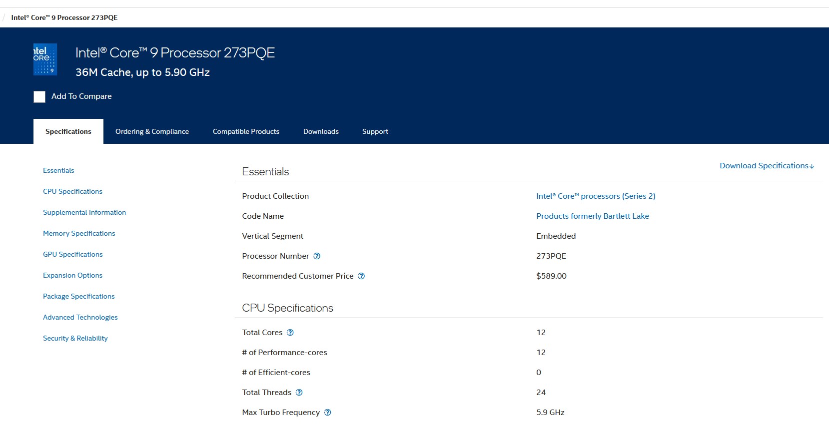Tick the Add To Compare checkbox

tap(39, 97)
